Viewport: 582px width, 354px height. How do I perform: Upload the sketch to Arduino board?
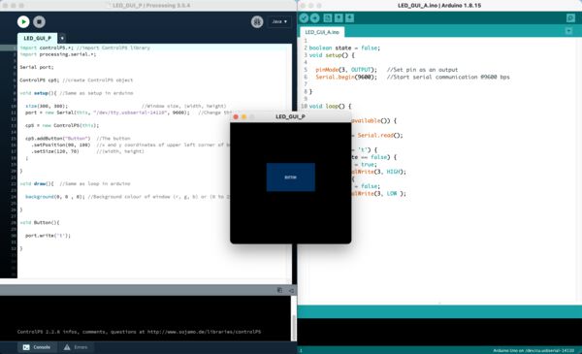(x=314, y=17)
